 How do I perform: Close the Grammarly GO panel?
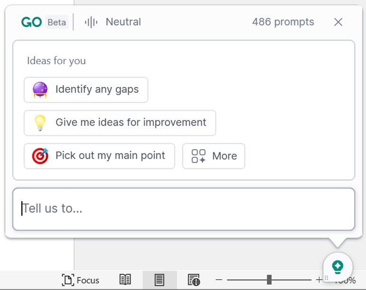[338, 22]
